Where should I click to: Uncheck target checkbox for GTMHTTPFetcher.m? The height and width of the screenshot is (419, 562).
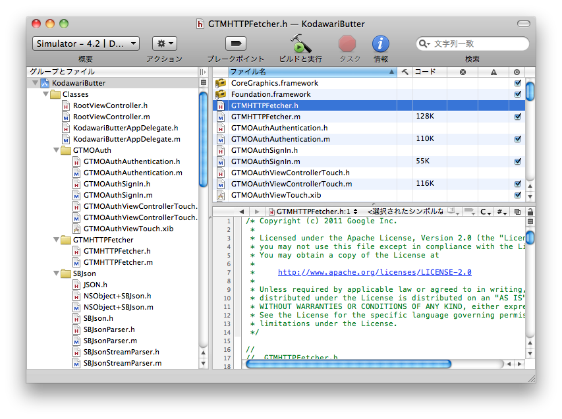point(517,117)
